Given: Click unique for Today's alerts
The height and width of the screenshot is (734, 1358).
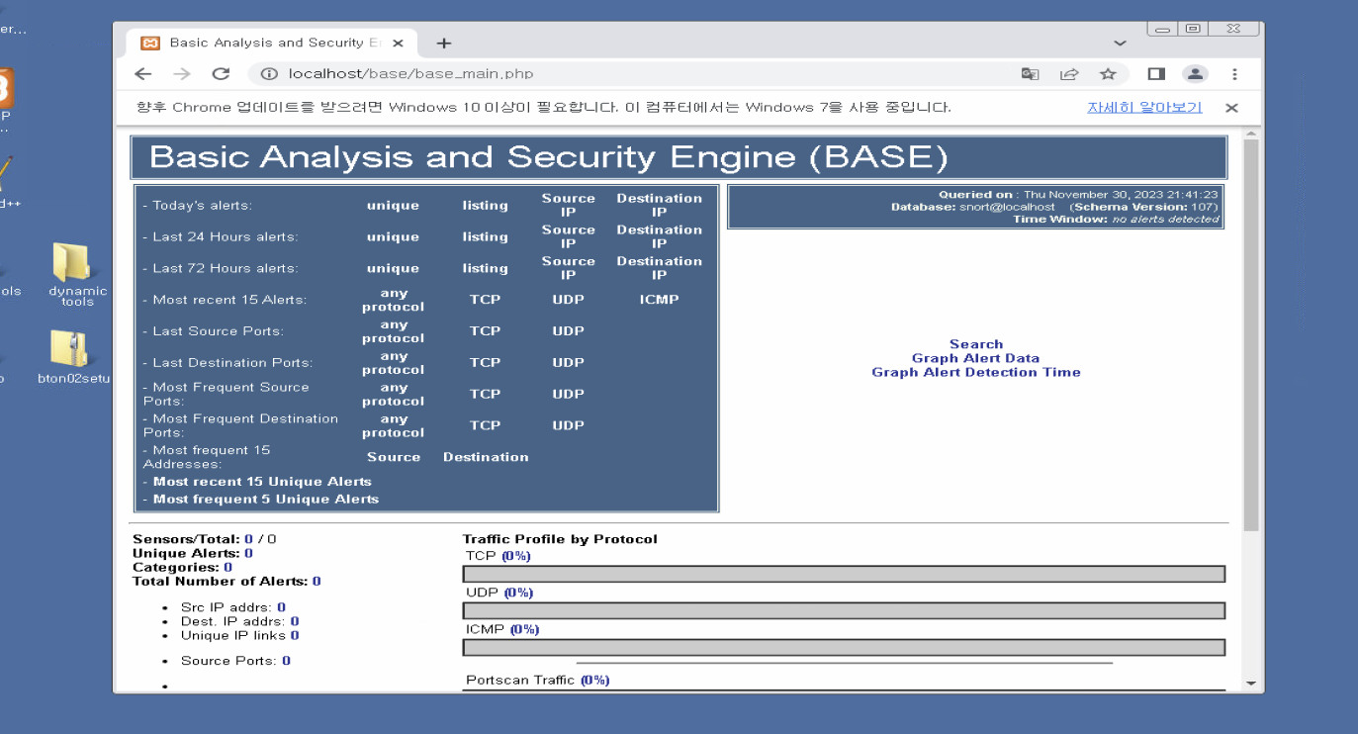Looking at the screenshot, I should click(393, 206).
